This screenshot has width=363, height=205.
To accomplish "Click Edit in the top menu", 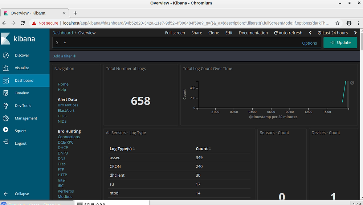I will pos(229,33).
